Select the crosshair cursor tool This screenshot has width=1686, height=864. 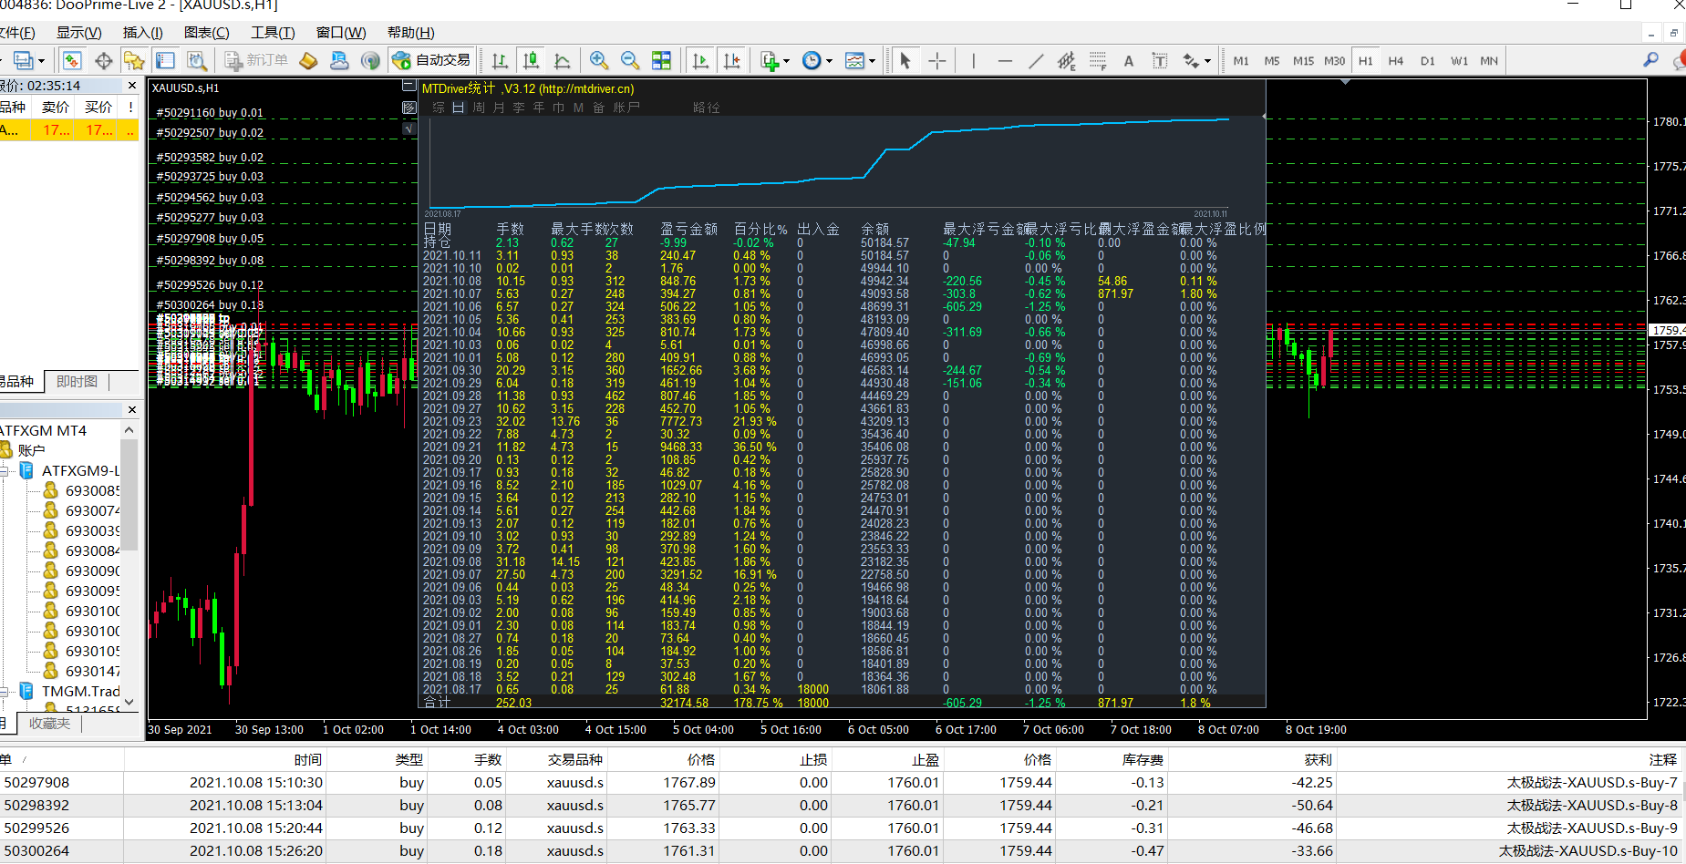937,61
